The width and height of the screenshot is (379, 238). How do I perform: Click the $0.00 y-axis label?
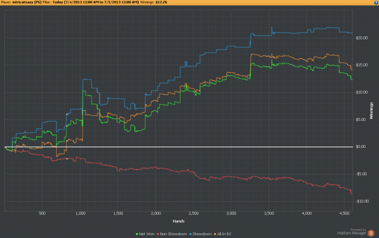point(361,146)
